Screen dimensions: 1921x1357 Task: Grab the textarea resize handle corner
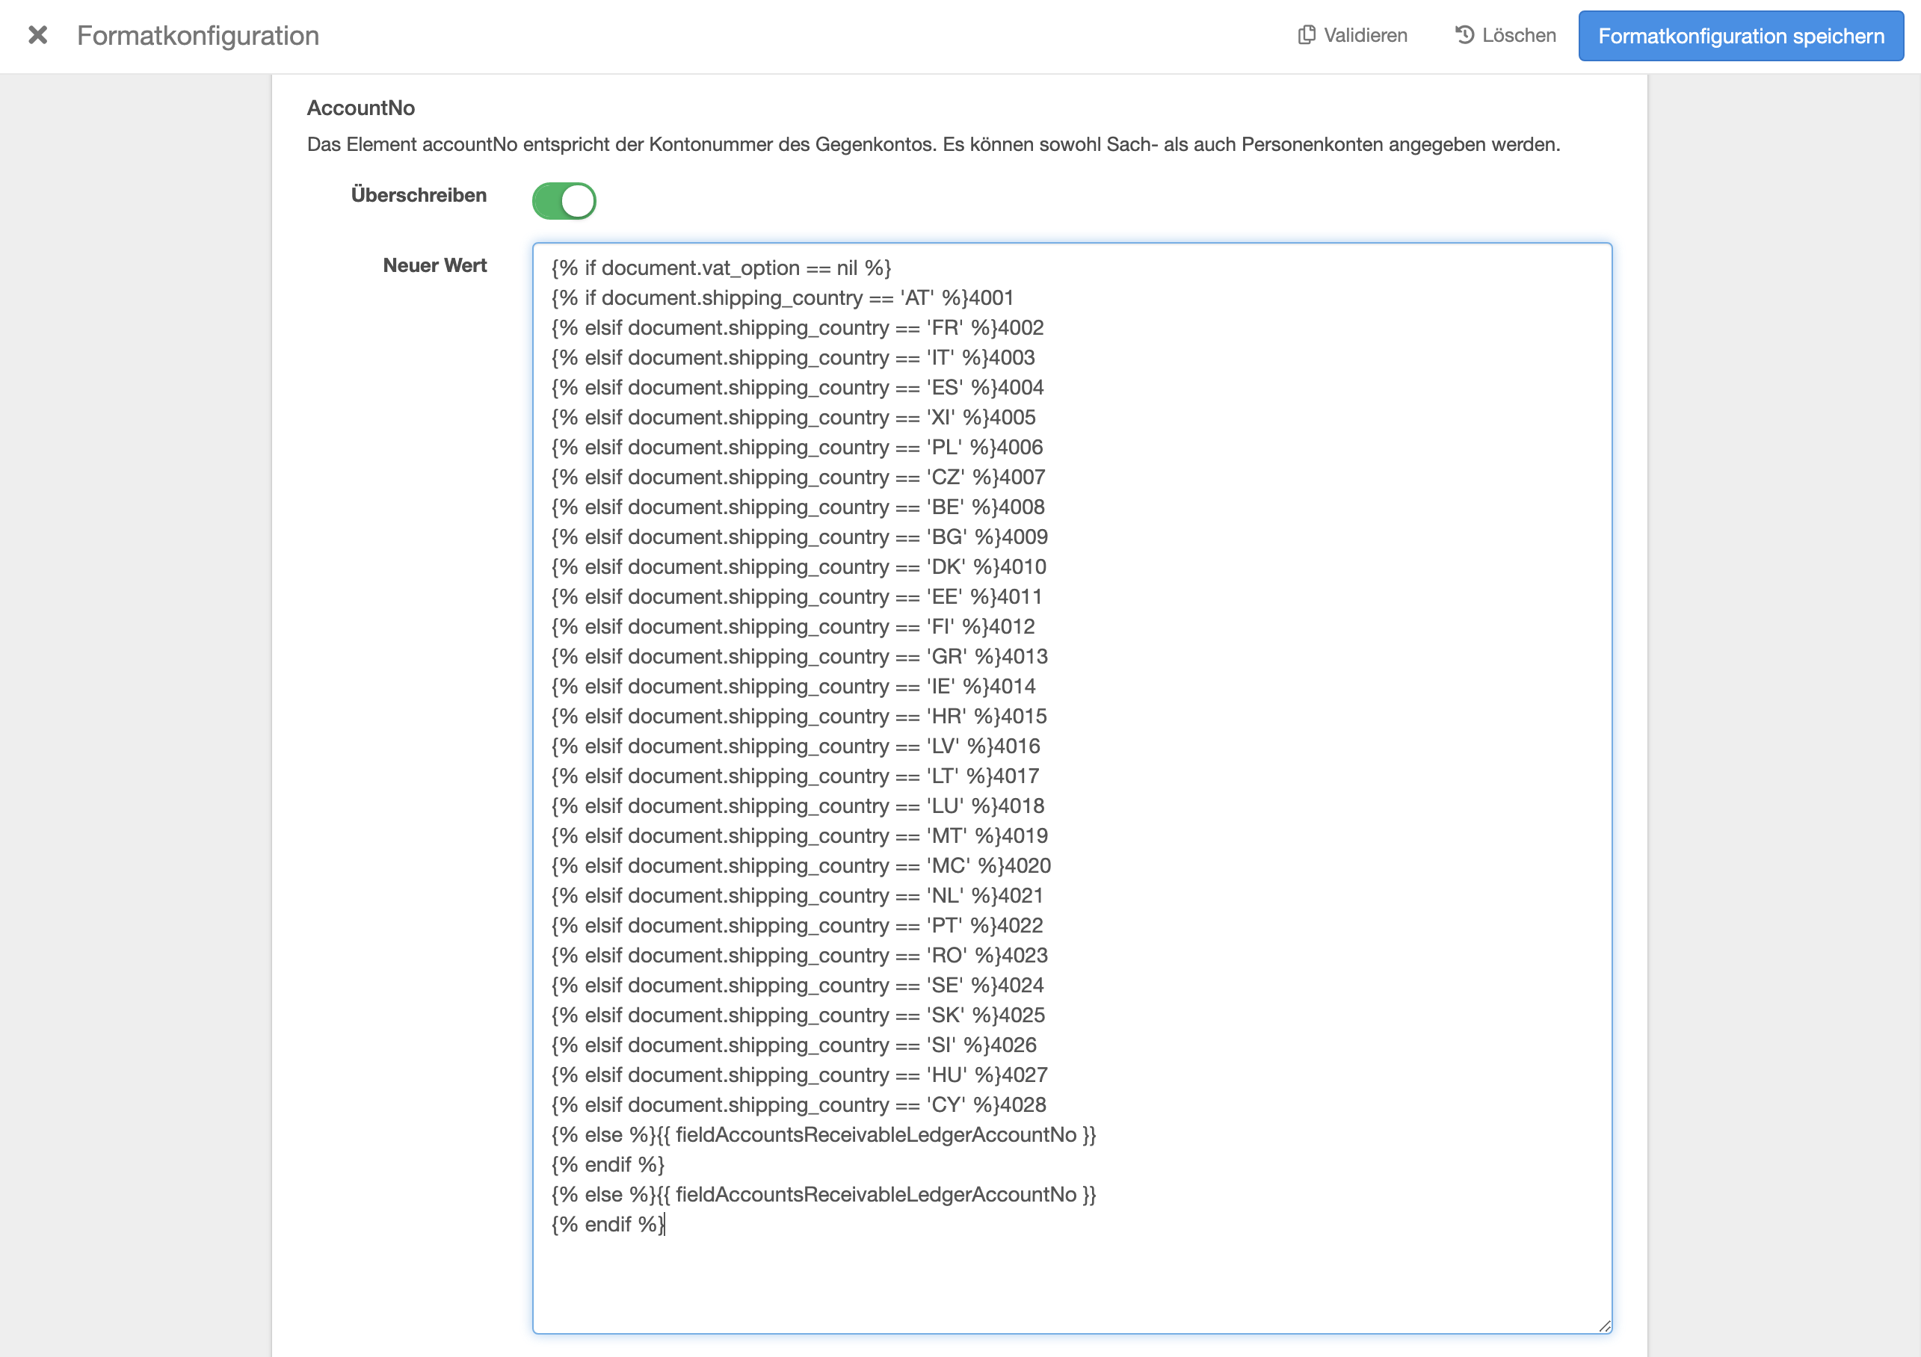[x=1604, y=1326]
